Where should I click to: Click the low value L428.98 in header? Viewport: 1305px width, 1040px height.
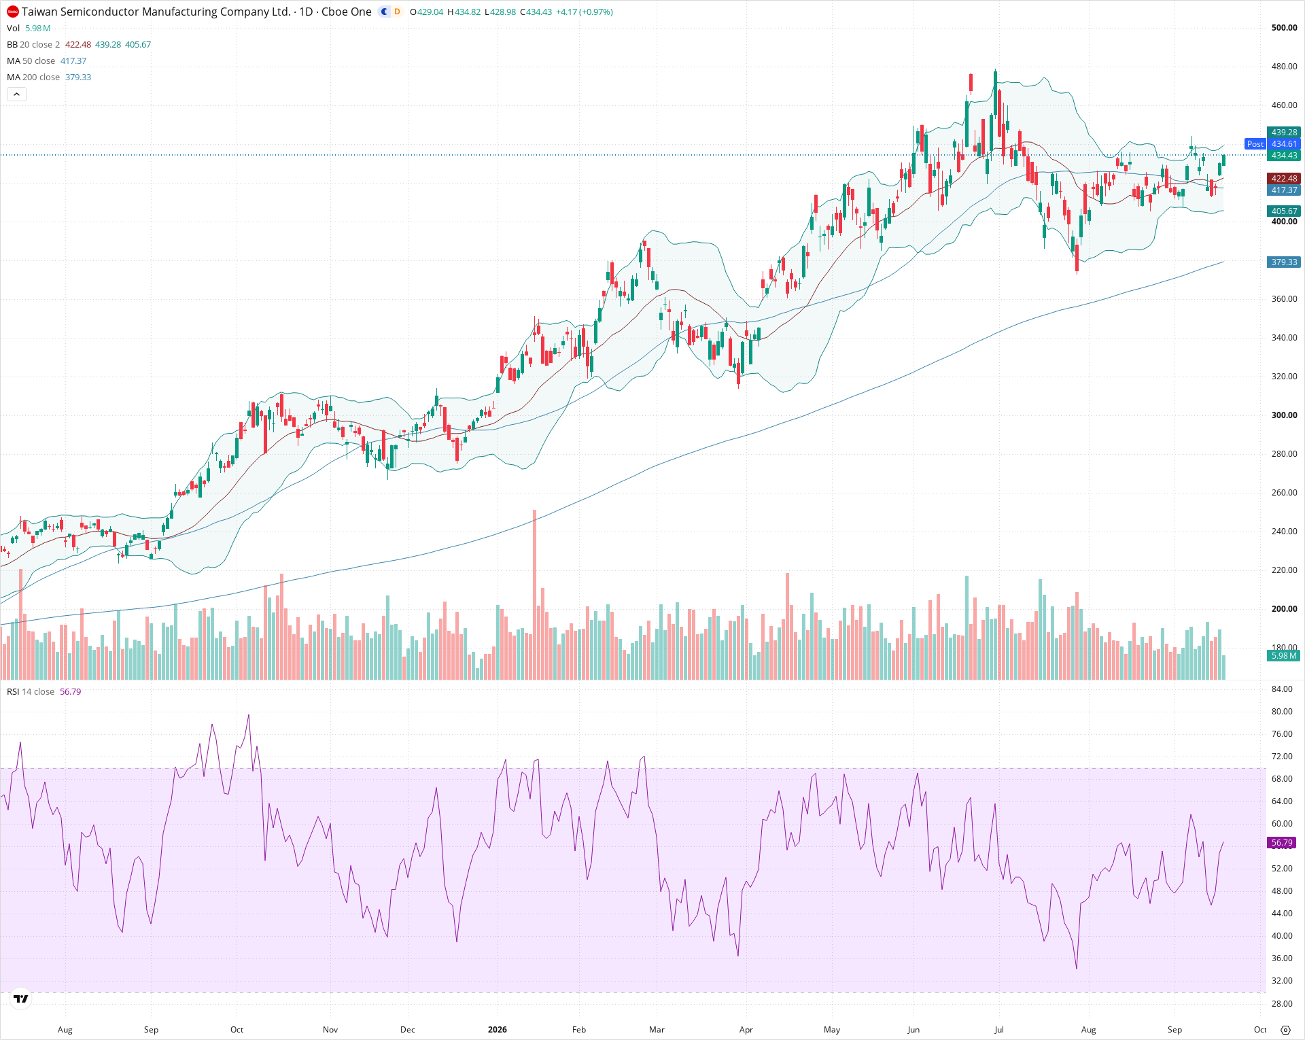(x=500, y=12)
